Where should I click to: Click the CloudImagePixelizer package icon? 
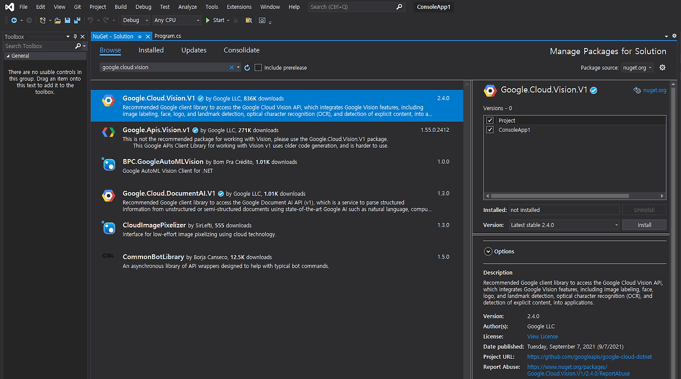click(x=109, y=228)
